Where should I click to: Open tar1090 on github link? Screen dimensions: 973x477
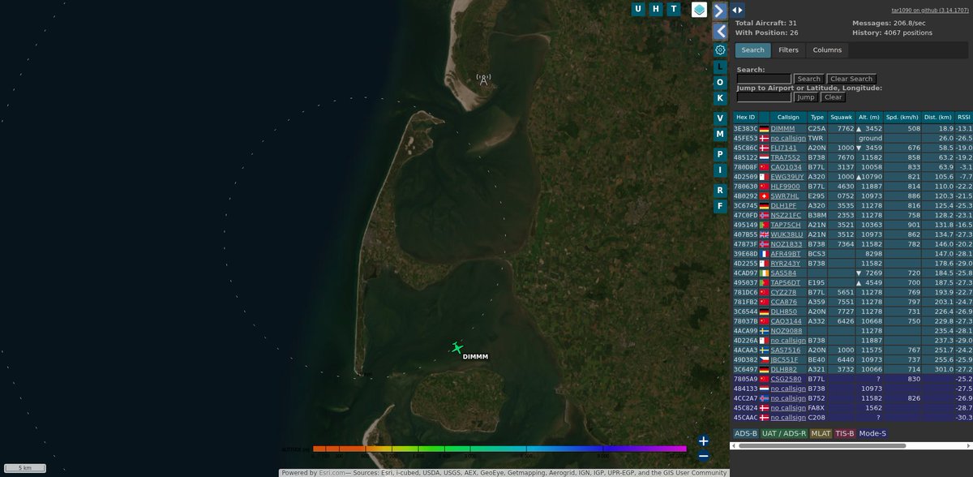click(929, 9)
